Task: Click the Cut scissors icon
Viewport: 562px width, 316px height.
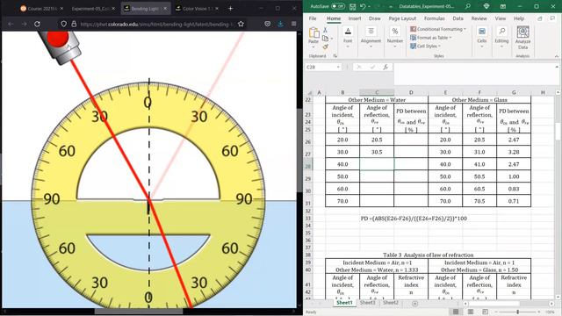Action: (x=325, y=30)
